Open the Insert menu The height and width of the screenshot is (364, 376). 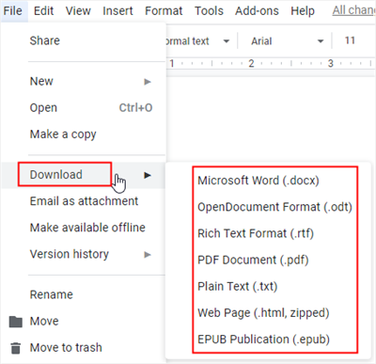pyautogui.click(x=117, y=11)
